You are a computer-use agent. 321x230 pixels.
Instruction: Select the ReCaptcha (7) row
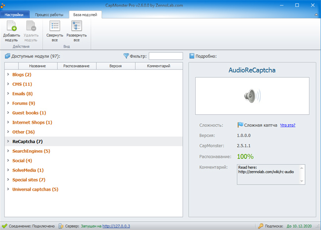point(27,142)
